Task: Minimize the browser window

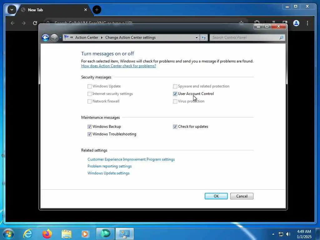Action: [x=287, y=7]
